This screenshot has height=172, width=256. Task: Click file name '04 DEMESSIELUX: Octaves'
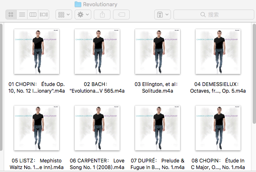click(x=218, y=88)
